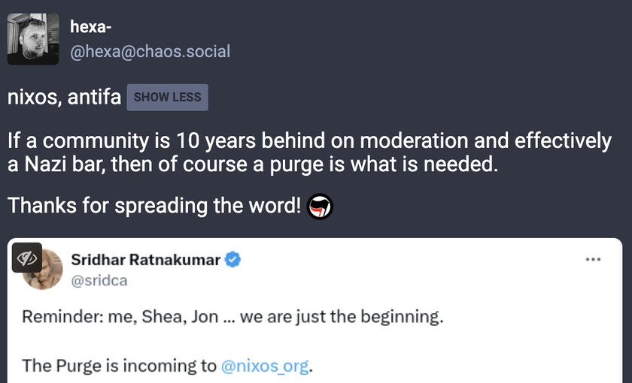Click the 'Thanks for spreading the word!' text
The height and width of the screenshot is (383, 632).
154,206
